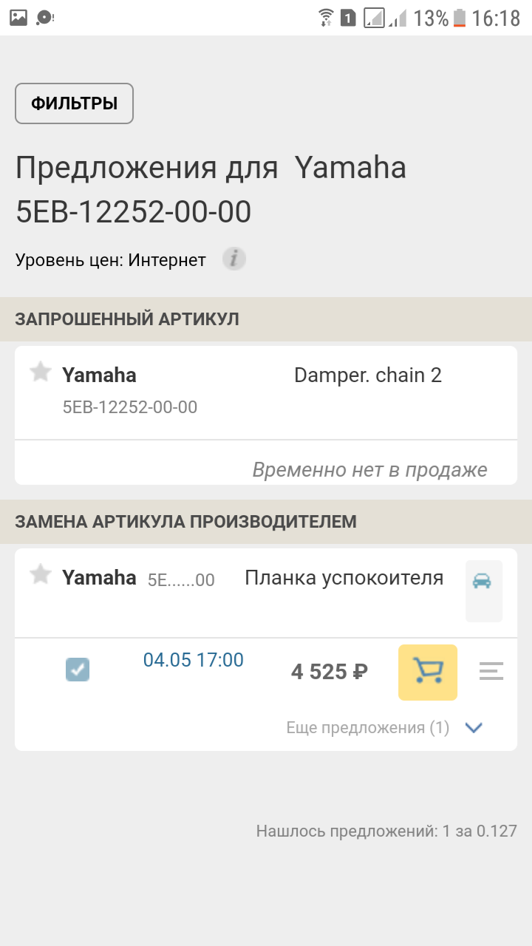The height and width of the screenshot is (946, 532).
Task: Toggle the offer availability checkbox
Action: (x=78, y=670)
